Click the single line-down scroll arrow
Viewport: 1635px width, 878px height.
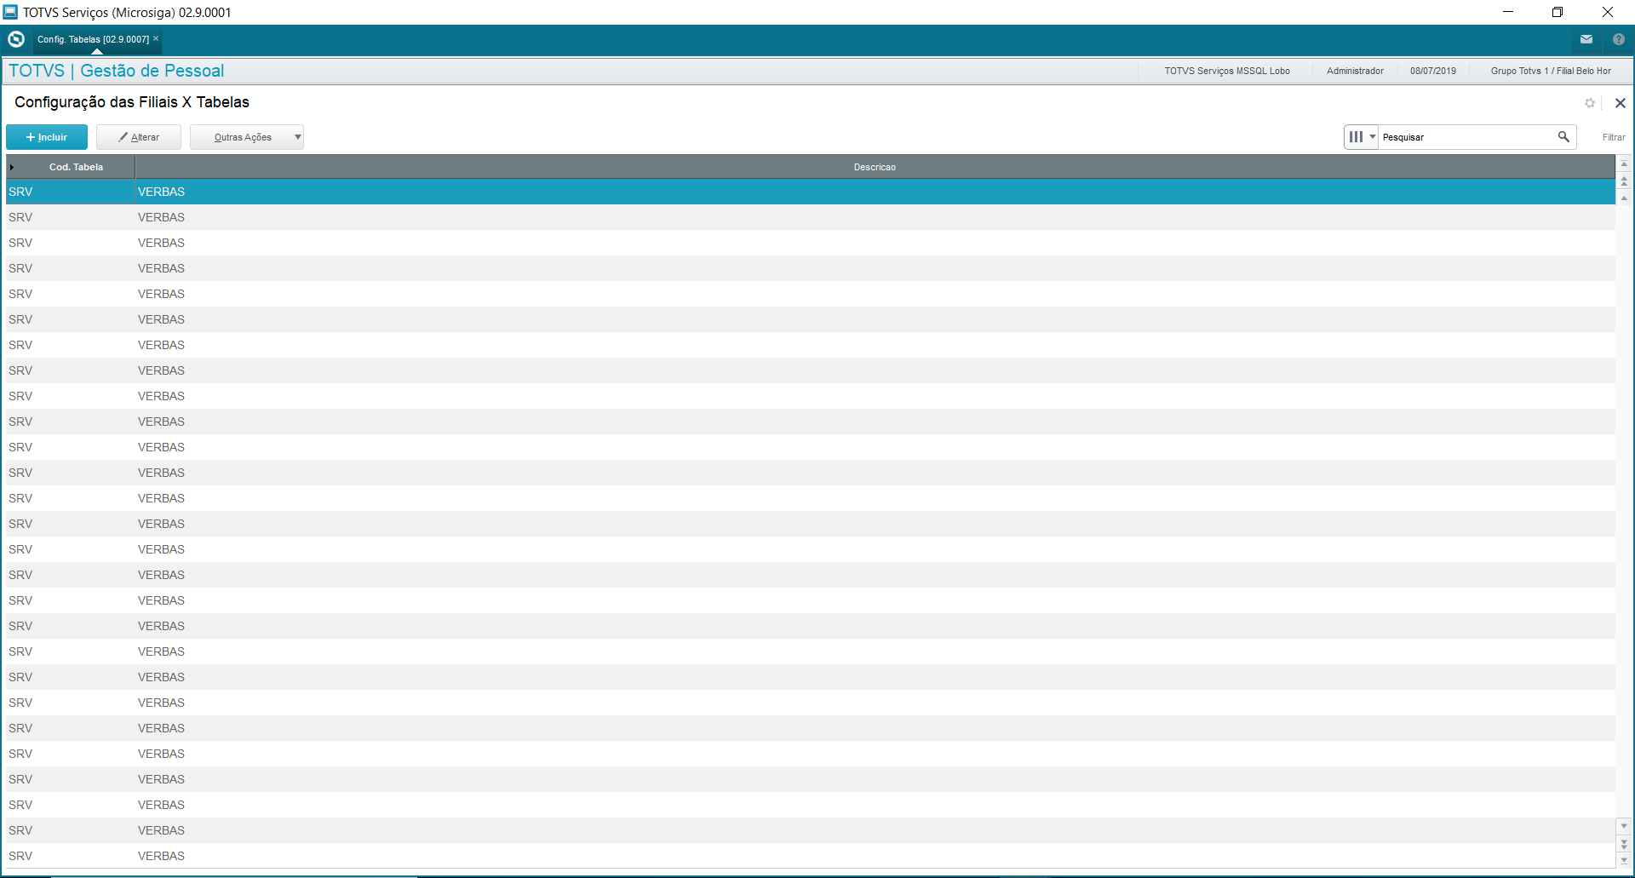point(1624,826)
